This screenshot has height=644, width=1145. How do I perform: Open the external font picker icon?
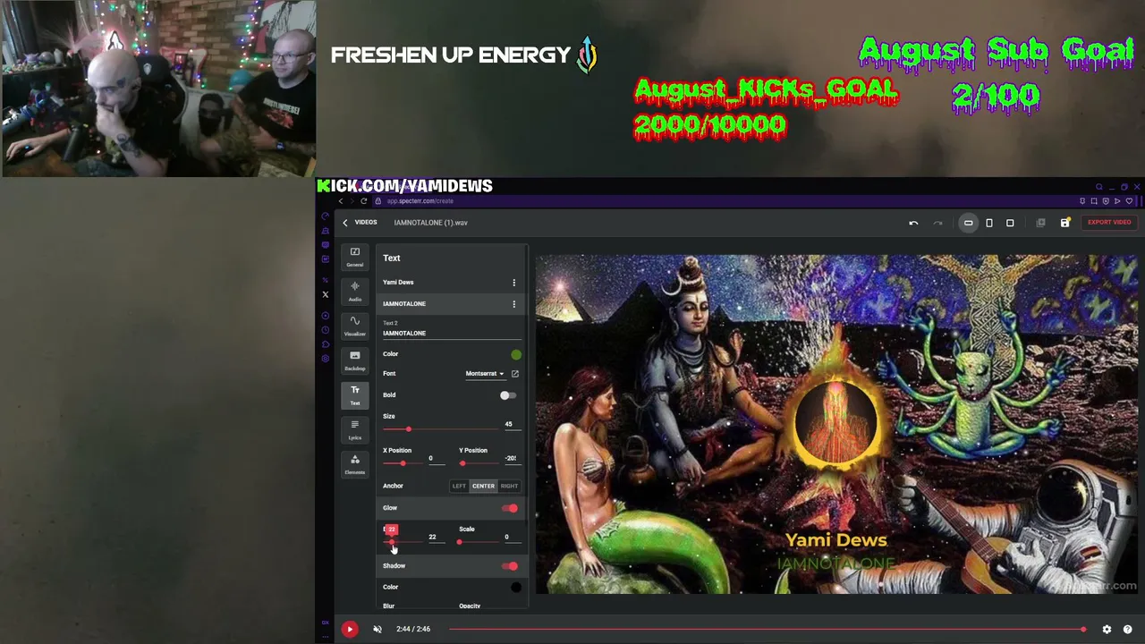[515, 374]
